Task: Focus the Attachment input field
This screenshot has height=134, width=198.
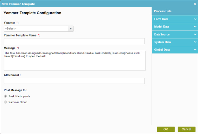Action: click(74, 81)
